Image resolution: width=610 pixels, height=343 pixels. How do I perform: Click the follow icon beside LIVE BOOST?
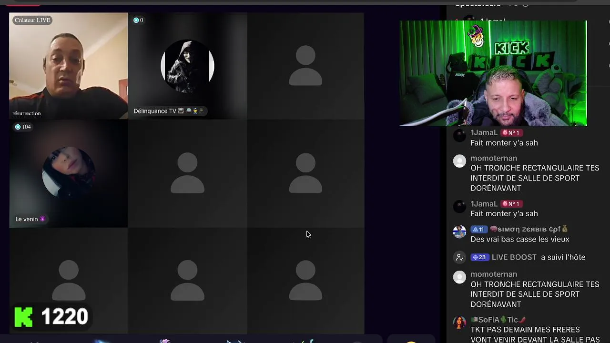click(459, 257)
